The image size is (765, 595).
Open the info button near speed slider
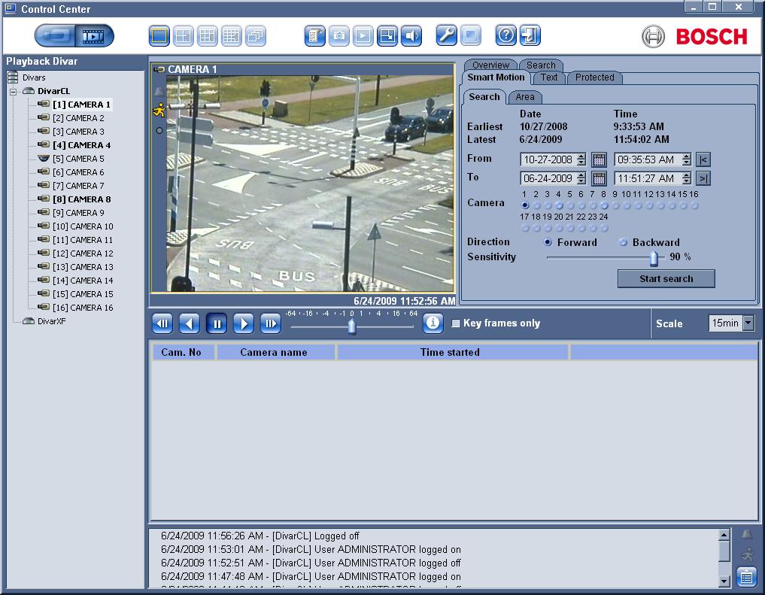point(433,323)
